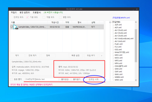The height and width of the screenshot is (102, 152).
Task: Select the WMV.xml preset
Action: (119, 80)
